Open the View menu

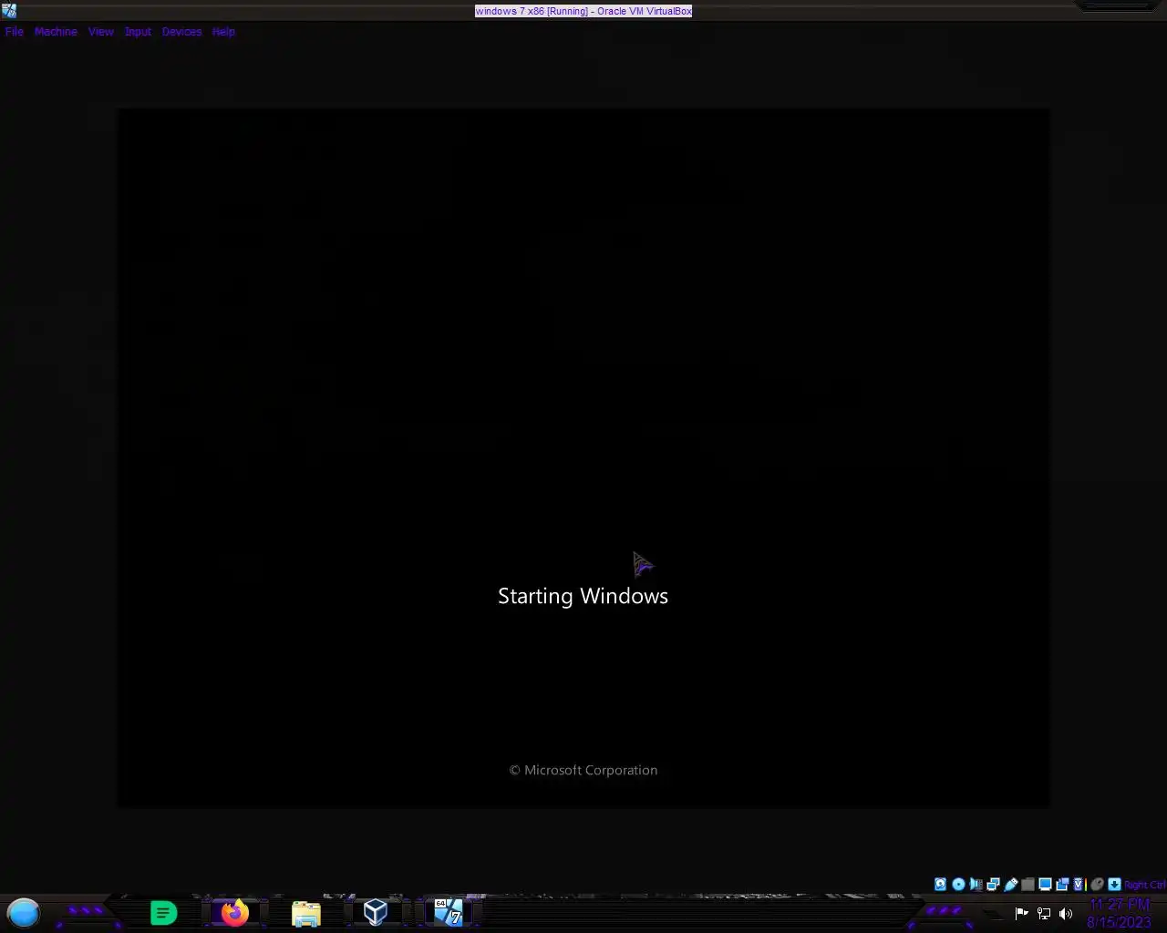[100, 32]
